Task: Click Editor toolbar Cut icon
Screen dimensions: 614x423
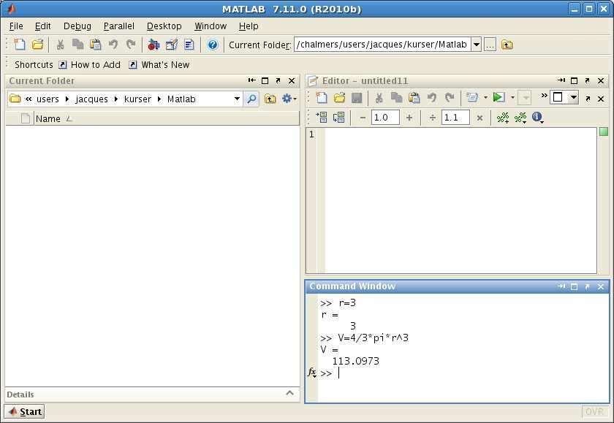Action: [379, 98]
